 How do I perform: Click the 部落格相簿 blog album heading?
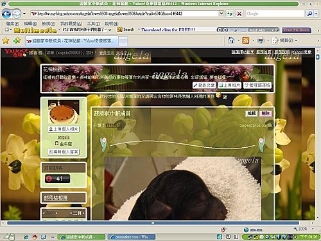tap(56, 198)
